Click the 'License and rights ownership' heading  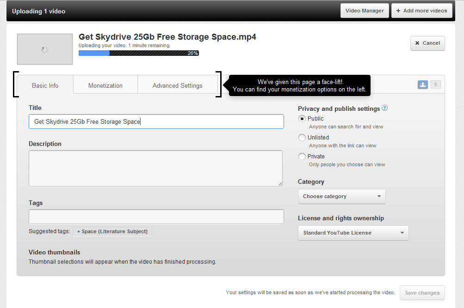(x=341, y=218)
